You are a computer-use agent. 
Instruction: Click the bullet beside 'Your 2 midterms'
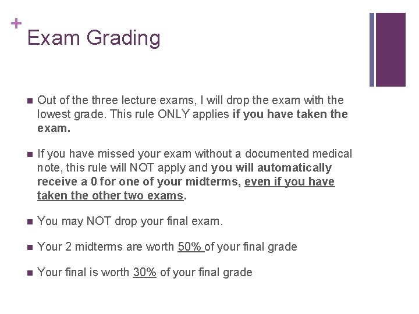click(x=30, y=247)
